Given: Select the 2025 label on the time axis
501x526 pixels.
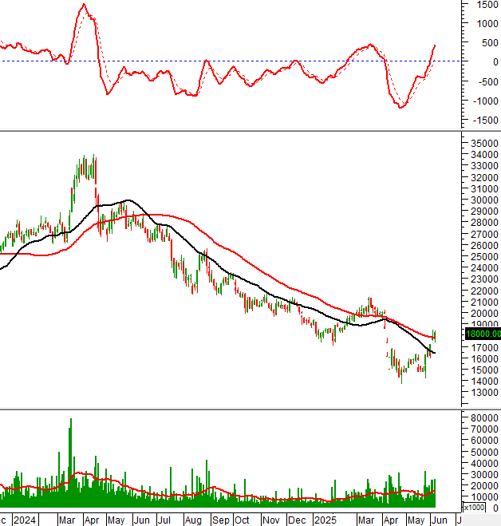Looking at the screenshot, I should click(324, 520).
